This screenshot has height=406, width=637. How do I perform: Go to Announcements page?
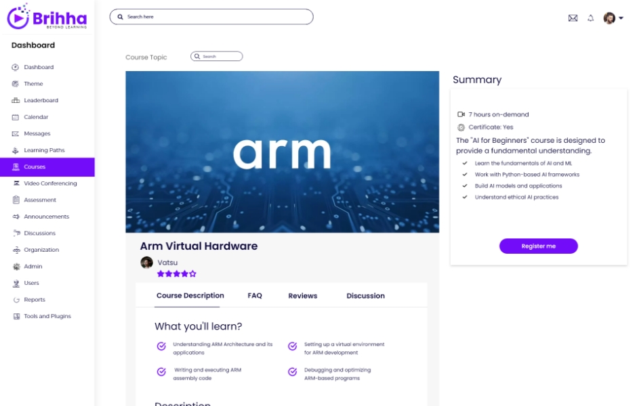click(x=47, y=217)
